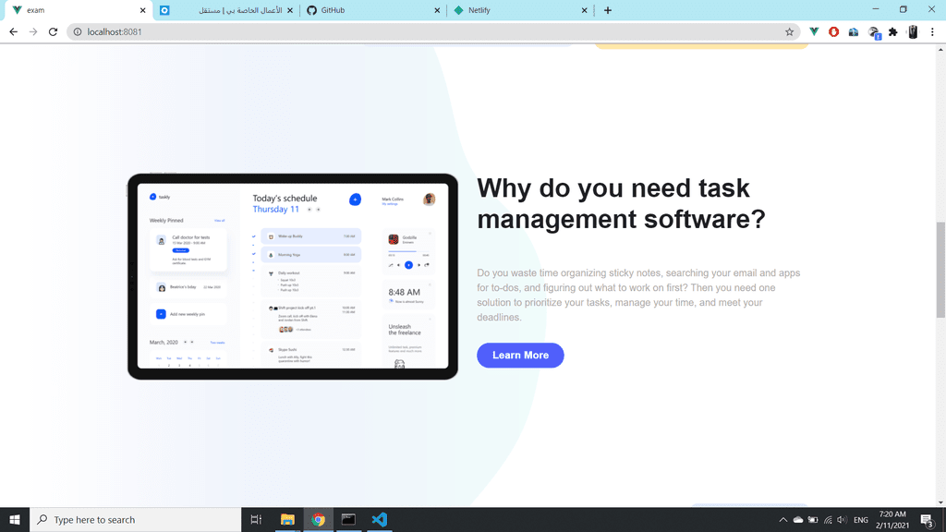Open the Extensions puzzle piece menu
946x532 pixels.
point(893,32)
